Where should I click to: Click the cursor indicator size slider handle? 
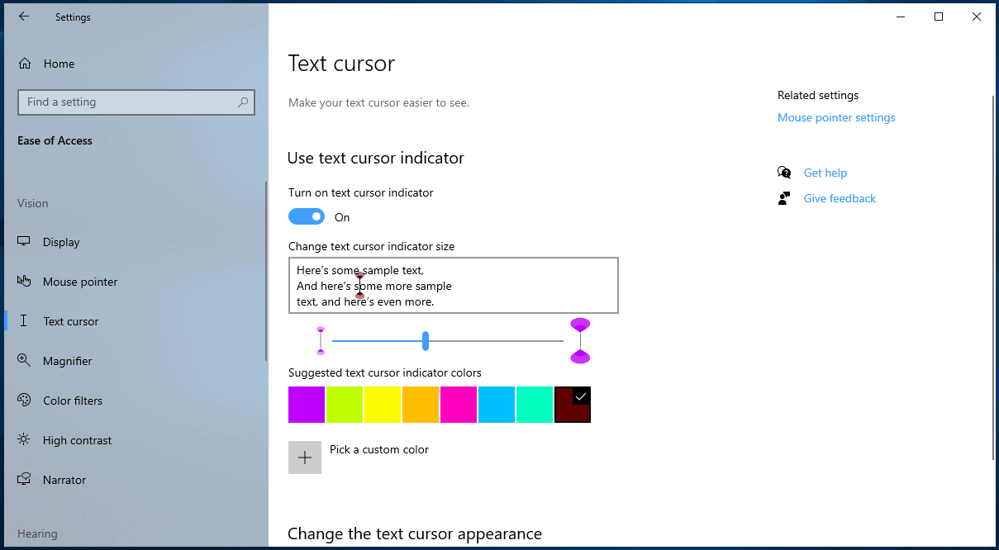point(425,339)
